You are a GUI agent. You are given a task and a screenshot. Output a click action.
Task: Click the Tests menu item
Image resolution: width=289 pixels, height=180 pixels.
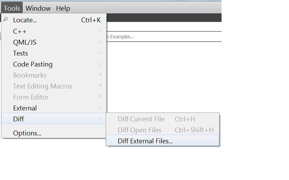coord(20,53)
